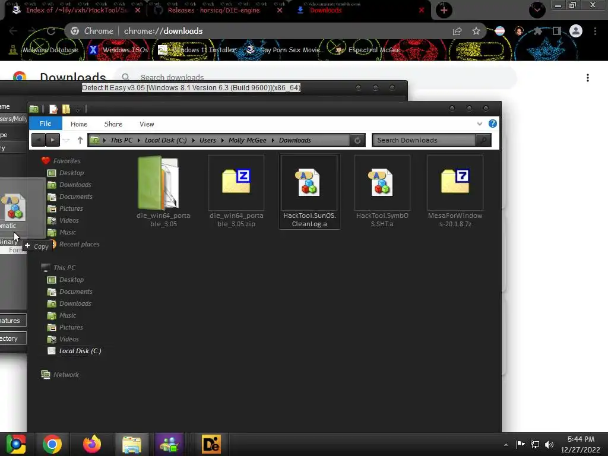
Task: Select HackTool.SunOS.CleanLog.a file
Action: 309,192
